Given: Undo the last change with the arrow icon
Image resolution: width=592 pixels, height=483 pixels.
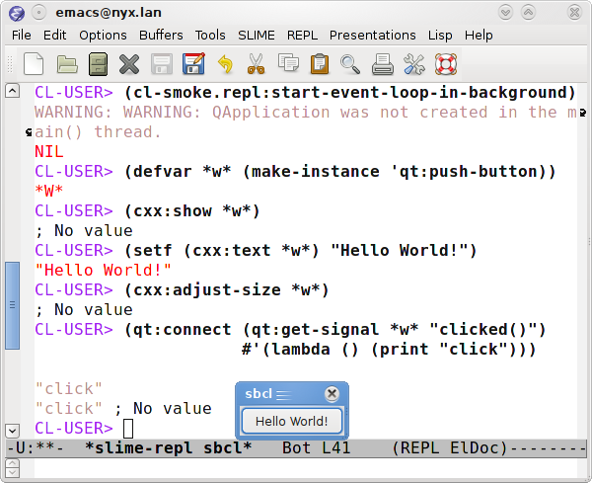Looking at the screenshot, I should [225, 65].
